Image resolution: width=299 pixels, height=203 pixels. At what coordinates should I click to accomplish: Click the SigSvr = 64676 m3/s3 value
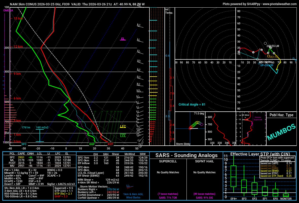point(61,184)
